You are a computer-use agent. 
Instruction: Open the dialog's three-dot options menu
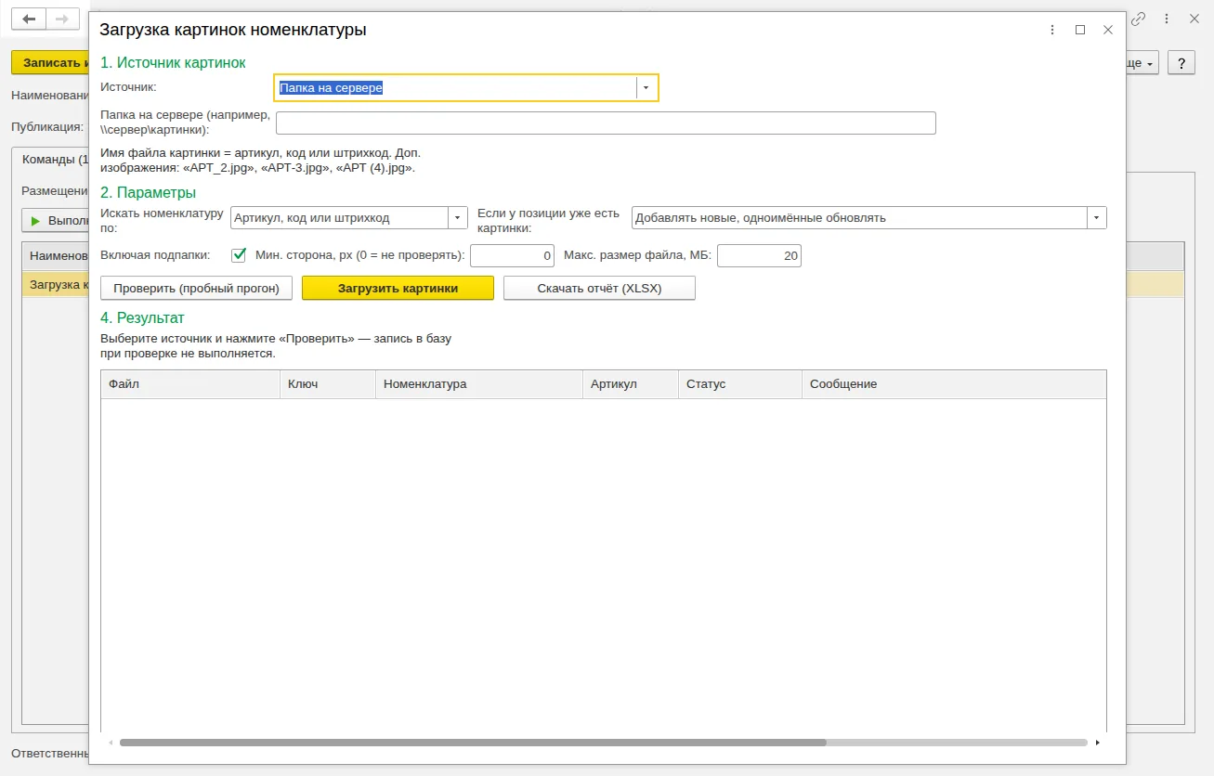pyautogui.click(x=1052, y=30)
